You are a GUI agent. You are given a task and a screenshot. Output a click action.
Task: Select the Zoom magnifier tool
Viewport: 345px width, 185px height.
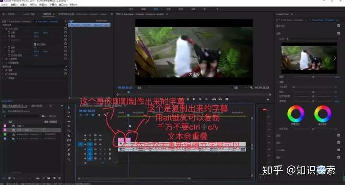69,159
